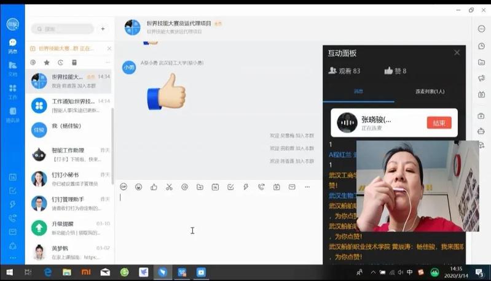Click the thumbs-up icon in chat toolbar
The image size is (491, 281).
click(154, 187)
